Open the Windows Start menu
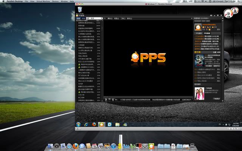 79,124
